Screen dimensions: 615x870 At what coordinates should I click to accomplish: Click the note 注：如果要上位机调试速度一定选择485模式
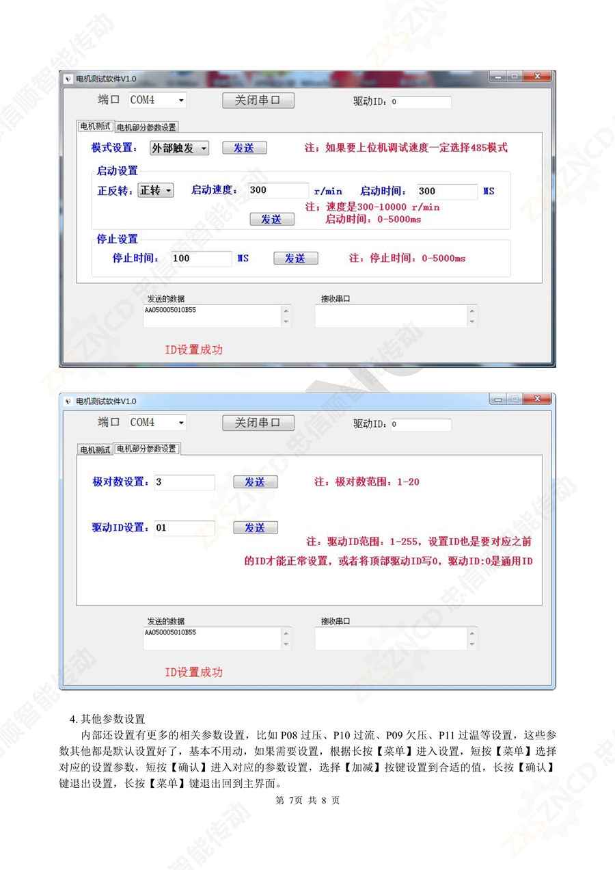[x=406, y=148]
